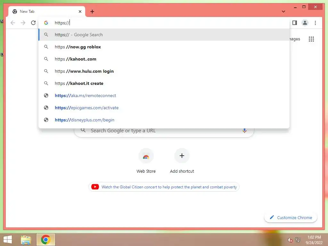The image size is (328, 246).
Task: Open the epicgames.com/activate suggestion
Action: point(164,108)
